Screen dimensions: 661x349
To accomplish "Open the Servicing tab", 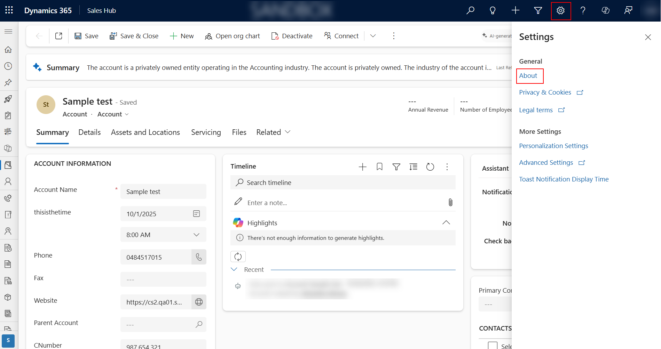I will click(x=206, y=132).
